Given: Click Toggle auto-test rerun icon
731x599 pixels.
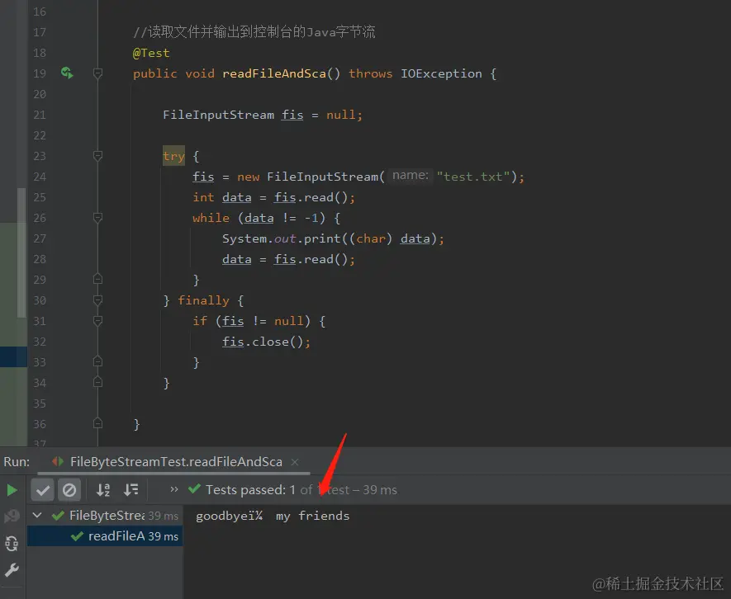Looking at the screenshot, I should coord(12,543).
